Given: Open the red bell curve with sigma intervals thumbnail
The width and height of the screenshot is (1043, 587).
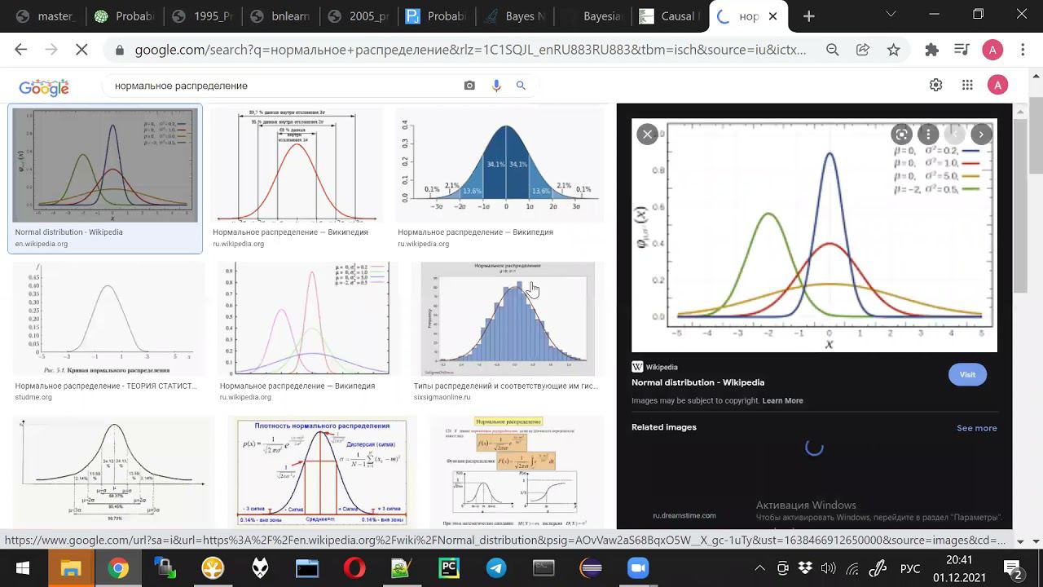Looking at the screenshot, I should (x=297, y=165).
